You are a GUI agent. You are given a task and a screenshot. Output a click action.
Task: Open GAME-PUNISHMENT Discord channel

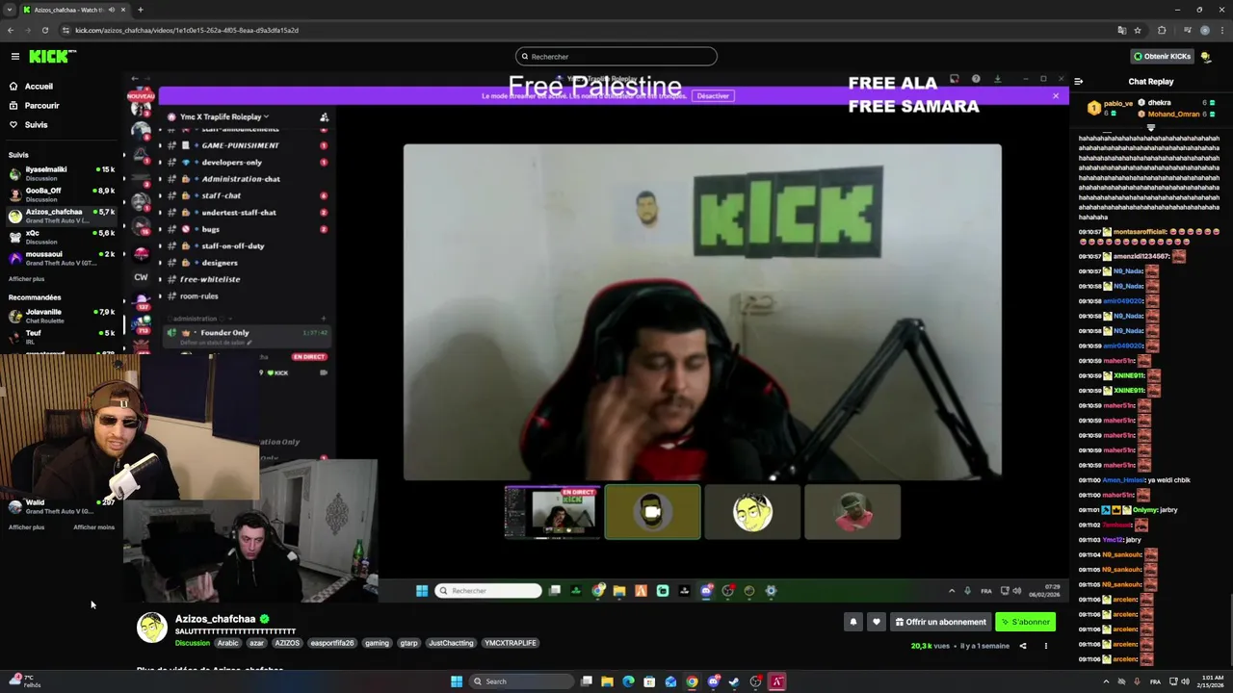[x=241, y=145]
